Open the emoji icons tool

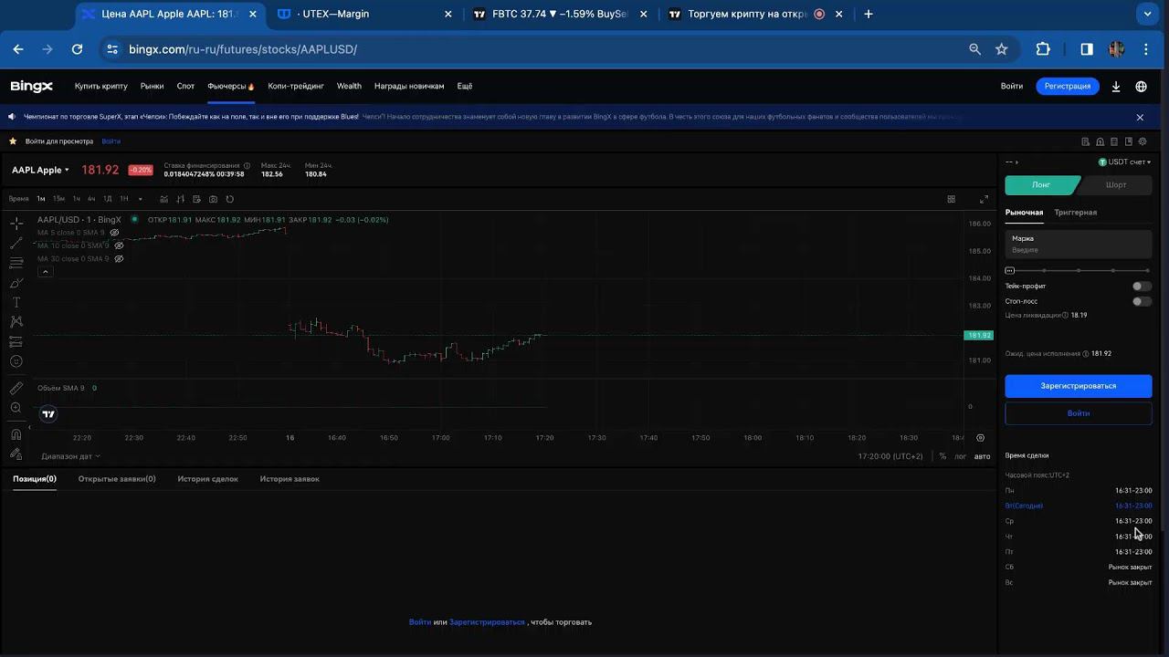(16, 361)
